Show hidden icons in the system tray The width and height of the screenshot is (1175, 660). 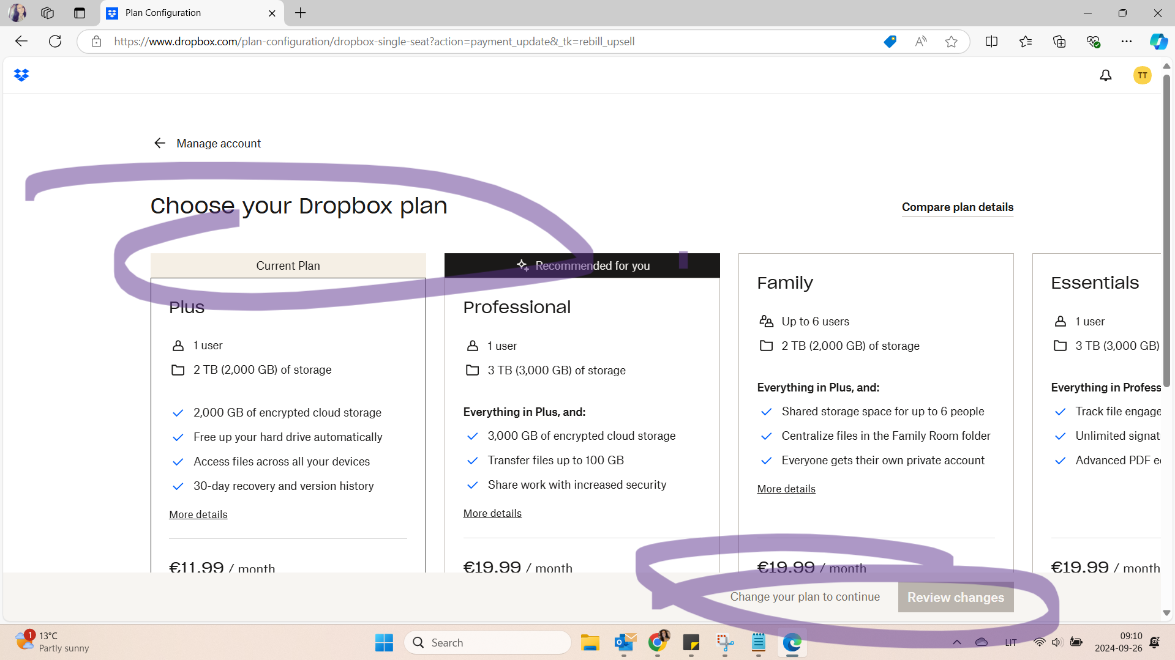coord(956,642)
